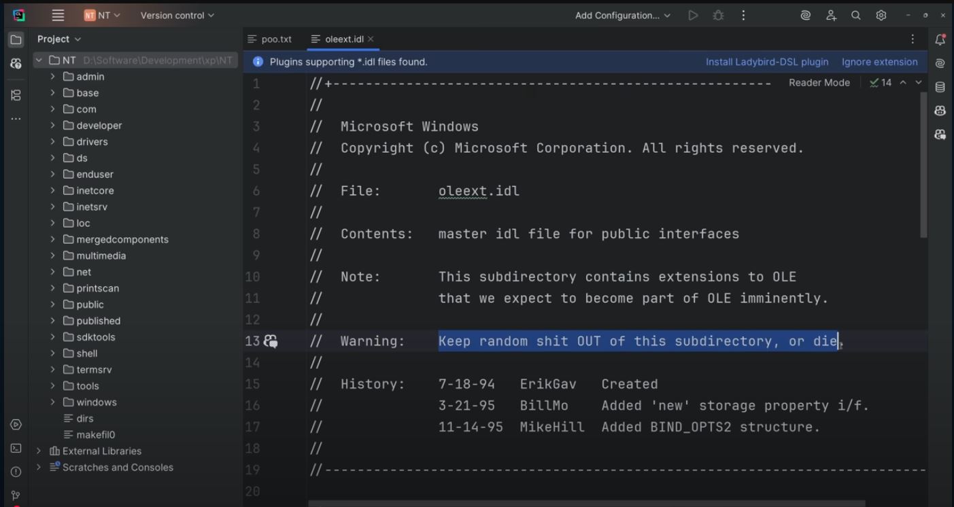The image size is (954, 507).
Task: Open the Database tool window icon
Action: click(940, 87)
